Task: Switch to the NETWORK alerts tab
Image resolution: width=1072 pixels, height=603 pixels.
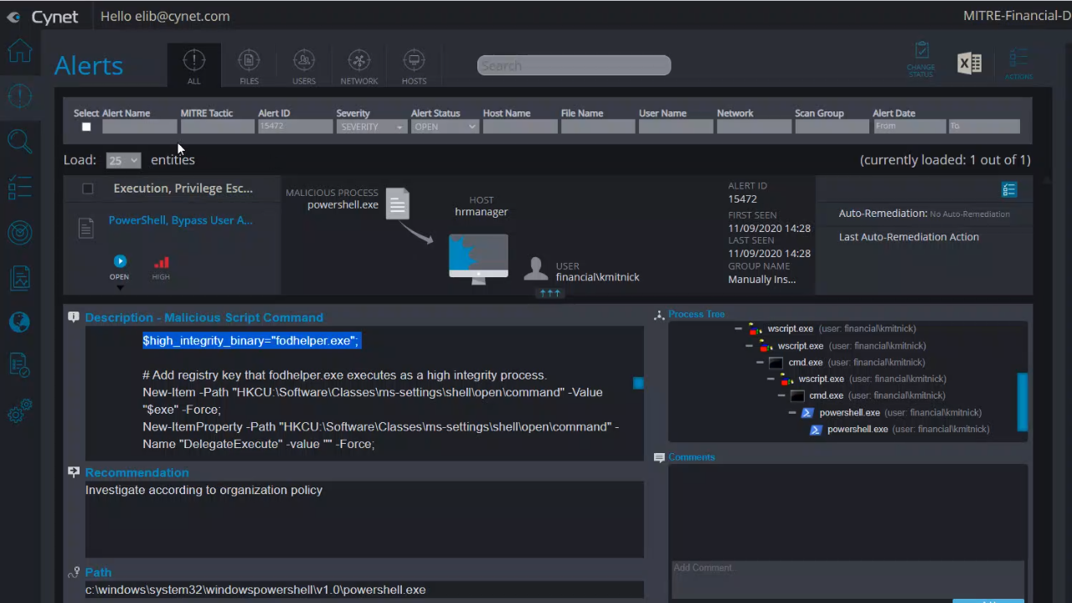Action: click(359, 65)
